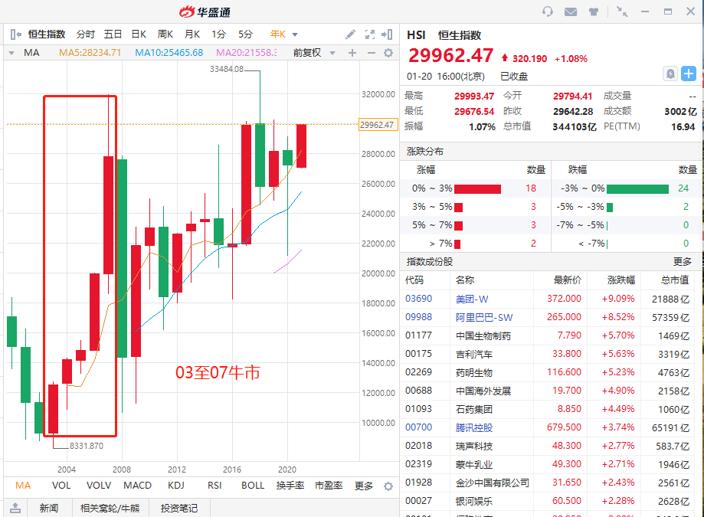
Task: Open MA indicator settings gear
Action: coord(388,53)
